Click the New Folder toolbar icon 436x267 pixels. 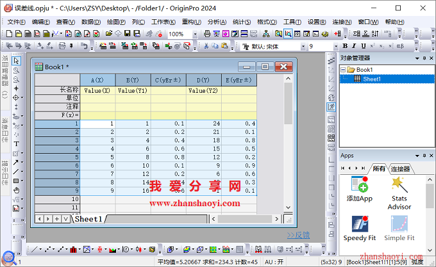[x=19, y=34]
